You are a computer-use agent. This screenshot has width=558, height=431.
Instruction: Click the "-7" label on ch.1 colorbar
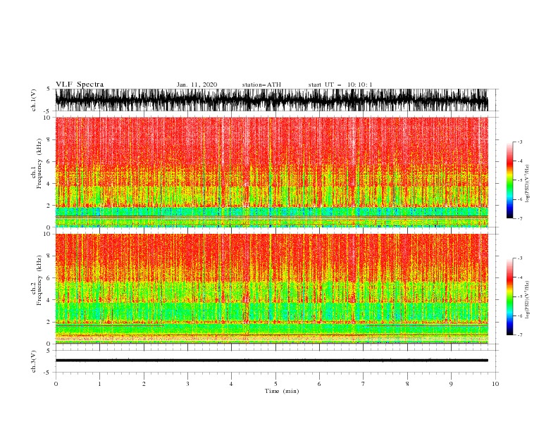pos(520,218)
